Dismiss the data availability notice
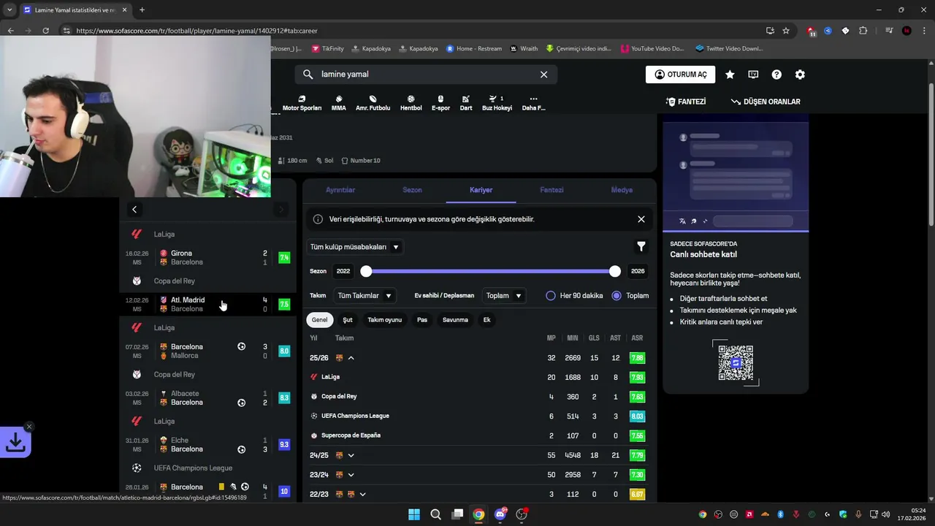 (641, 219)
